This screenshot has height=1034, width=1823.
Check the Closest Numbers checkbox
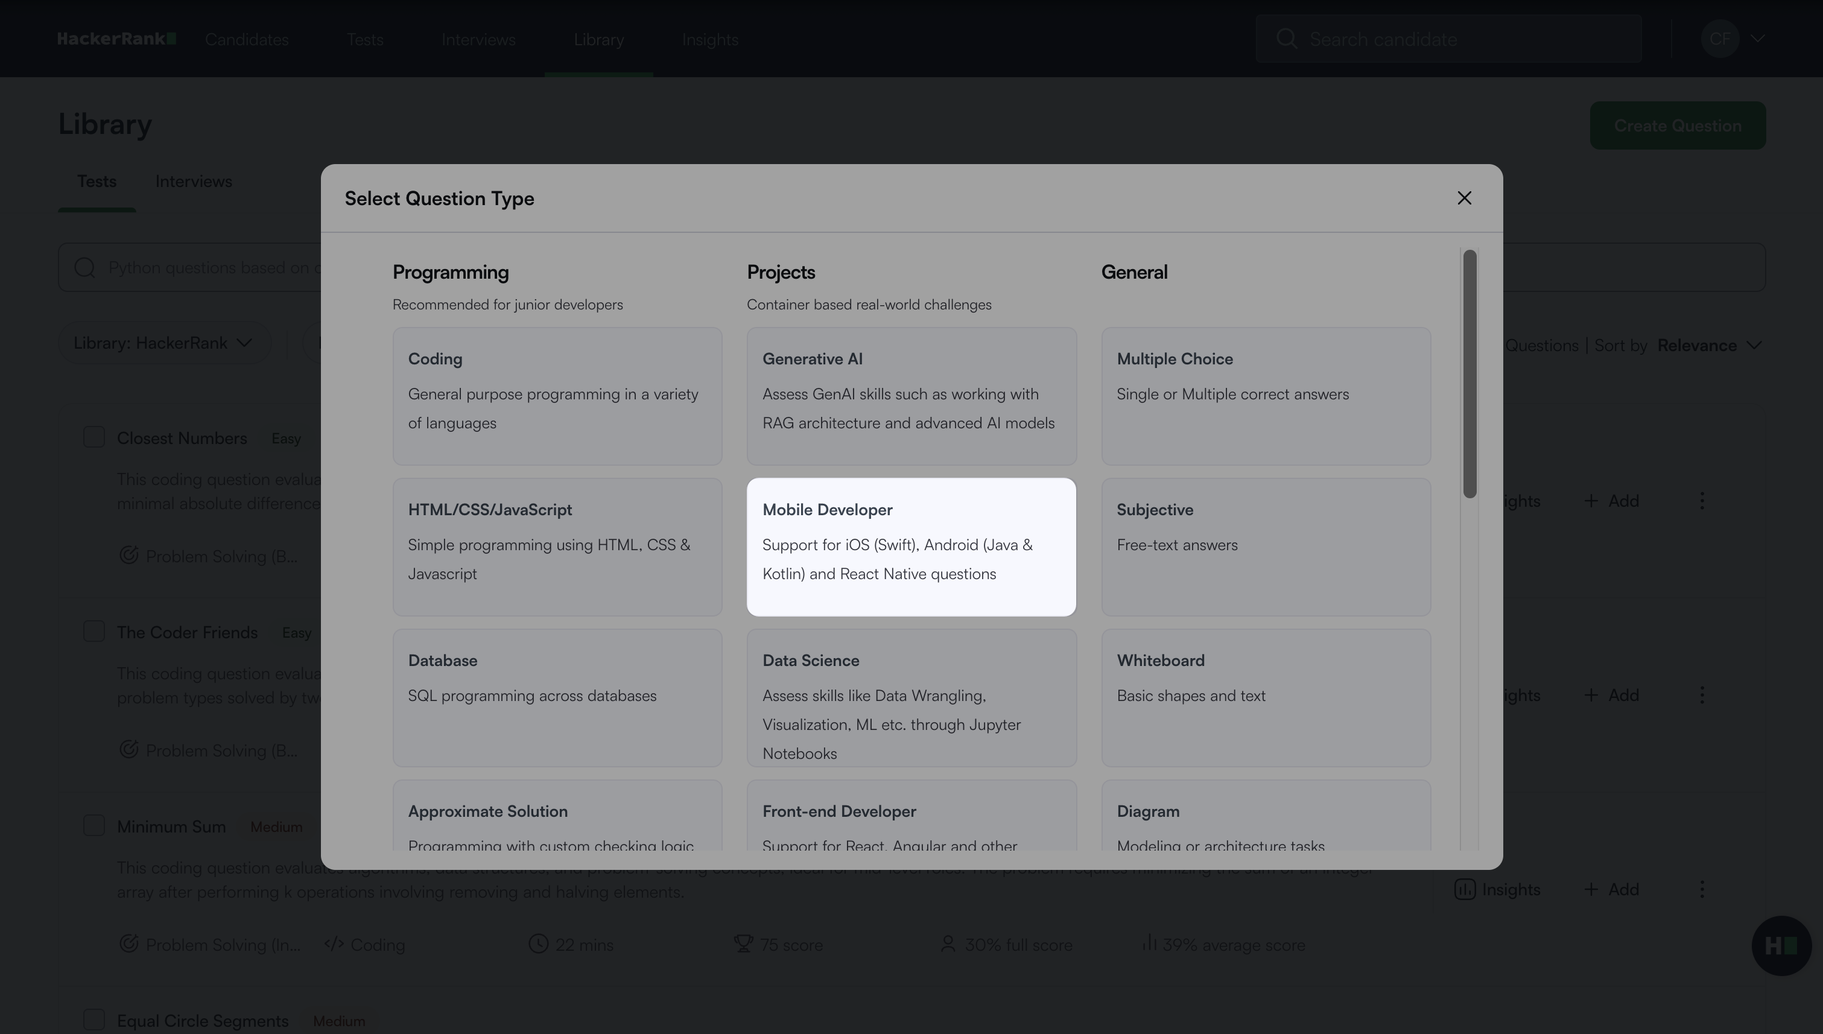pos(94,437)
